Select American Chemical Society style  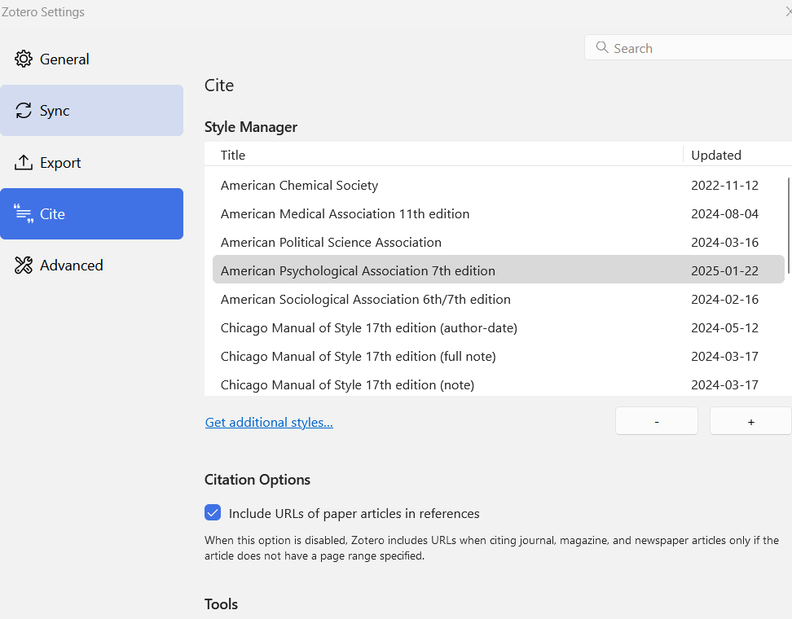[x=299, y=186]
